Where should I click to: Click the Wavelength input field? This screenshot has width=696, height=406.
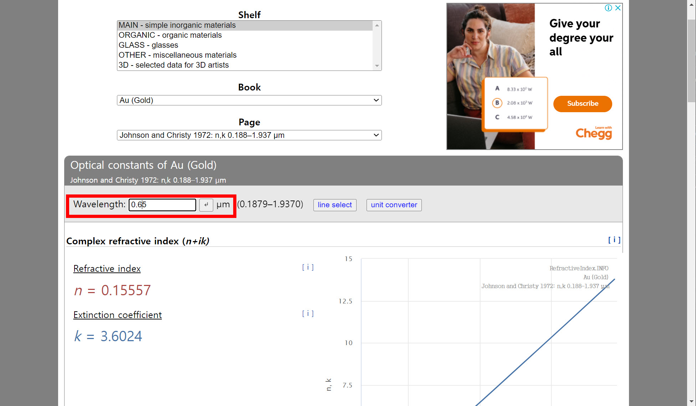pos(162,205)
